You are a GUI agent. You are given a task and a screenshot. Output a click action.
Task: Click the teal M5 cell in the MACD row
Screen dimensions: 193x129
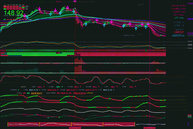(x=20, y=6)
